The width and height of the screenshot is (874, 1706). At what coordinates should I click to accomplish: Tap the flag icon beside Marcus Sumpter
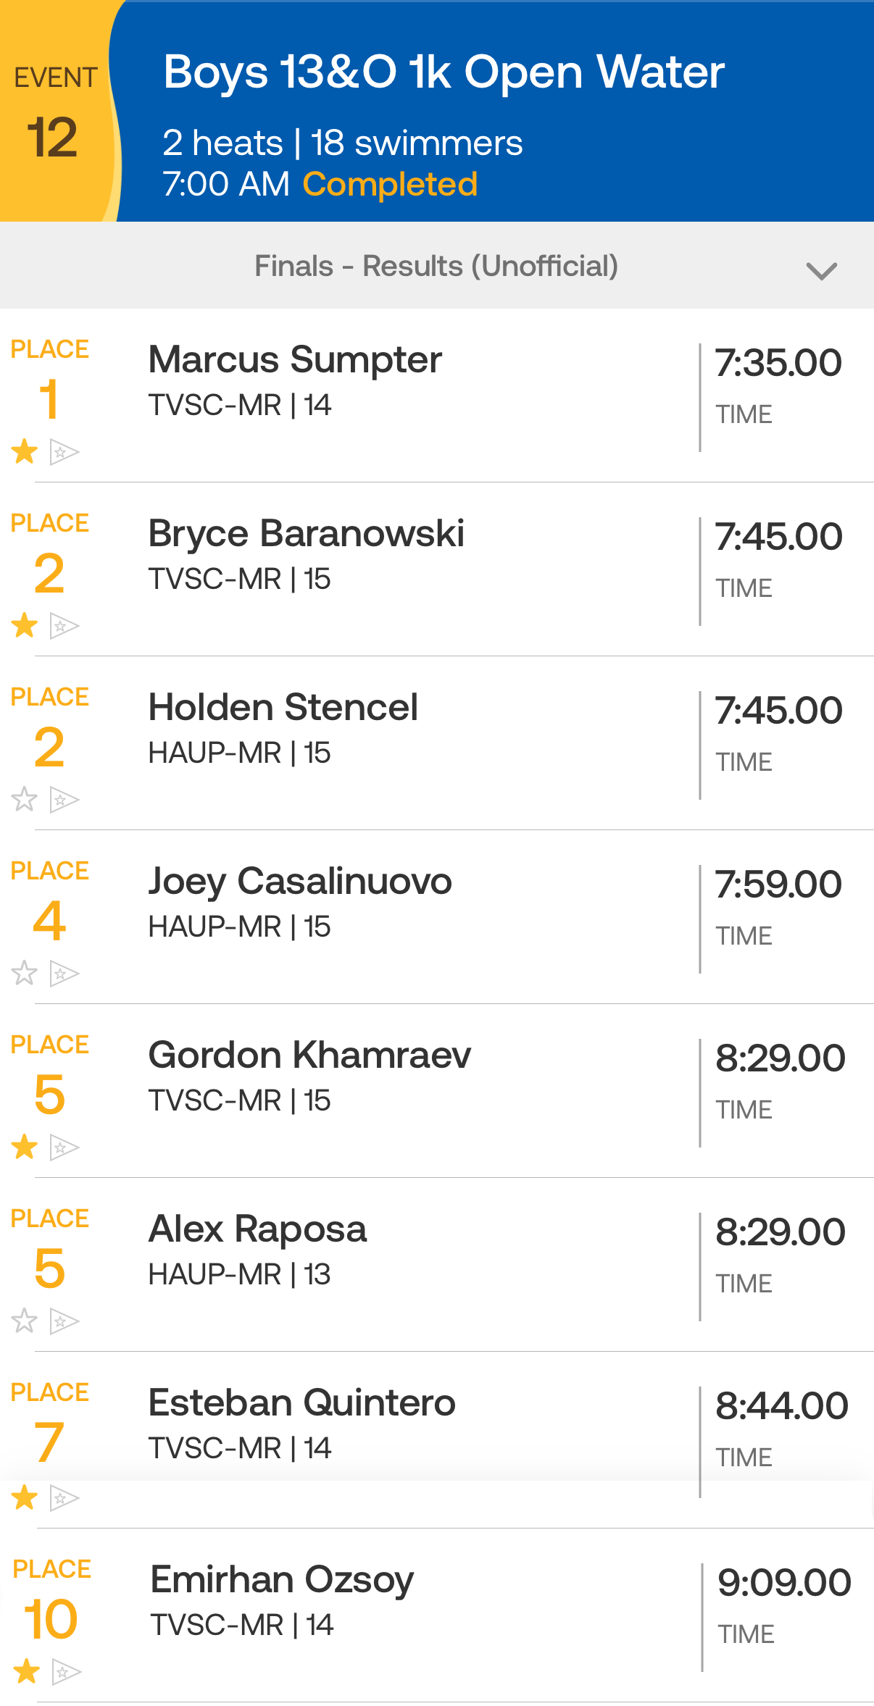(64, 452)
